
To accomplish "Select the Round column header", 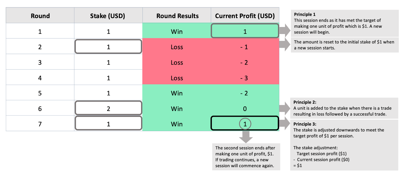I will pyautogui.click(x=40, y=16).
